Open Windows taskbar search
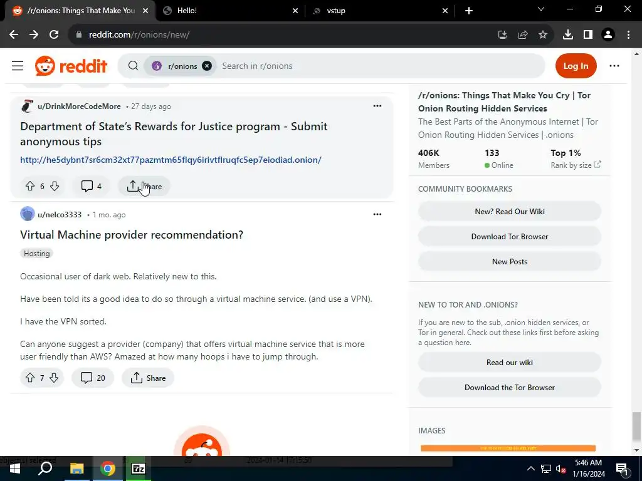This screenshot has width=642, height=481. tap(45, 468)
